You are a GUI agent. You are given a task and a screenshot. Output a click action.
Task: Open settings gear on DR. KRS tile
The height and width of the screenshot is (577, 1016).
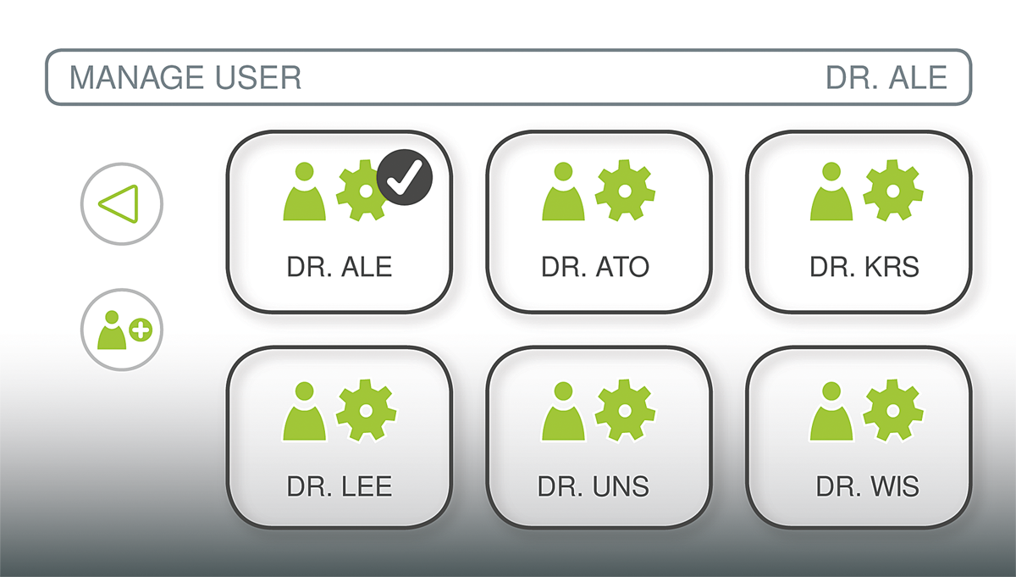click(892, 191)
